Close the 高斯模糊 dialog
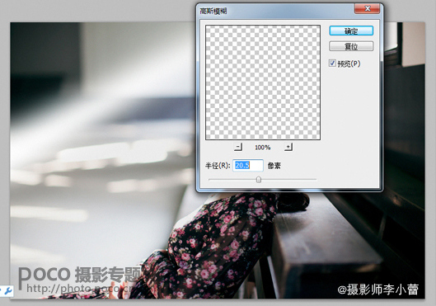The image size is (436, 306). (367, 8)
